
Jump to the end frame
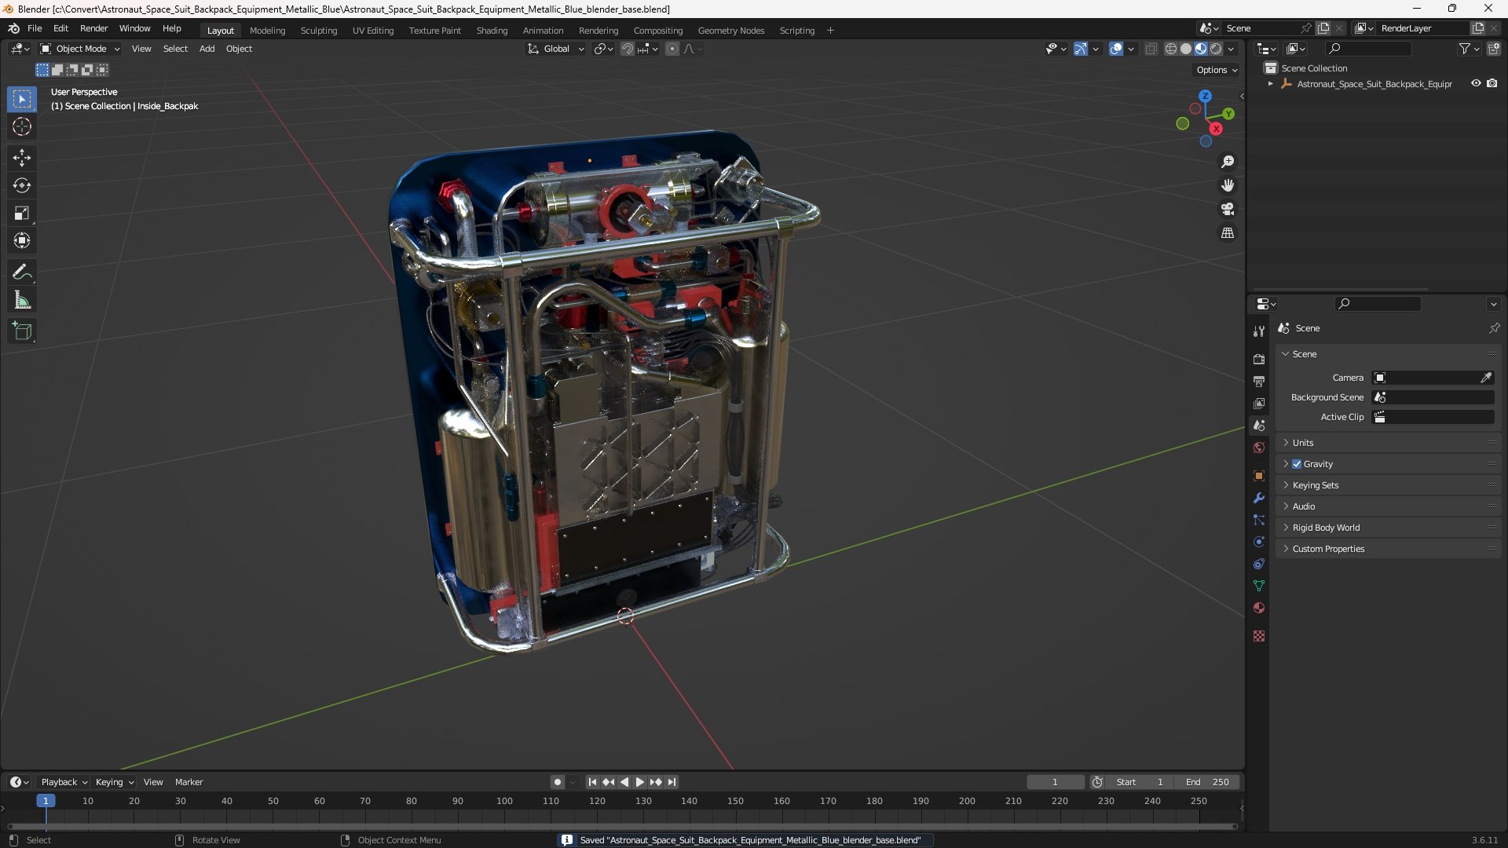pyautogui.click(x=672, y=782)
